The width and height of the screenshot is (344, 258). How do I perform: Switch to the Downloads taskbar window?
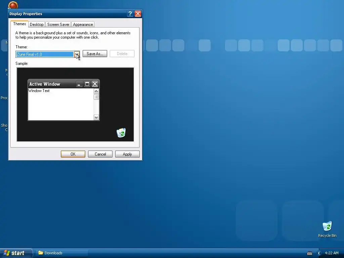click(x=62, y=253)
